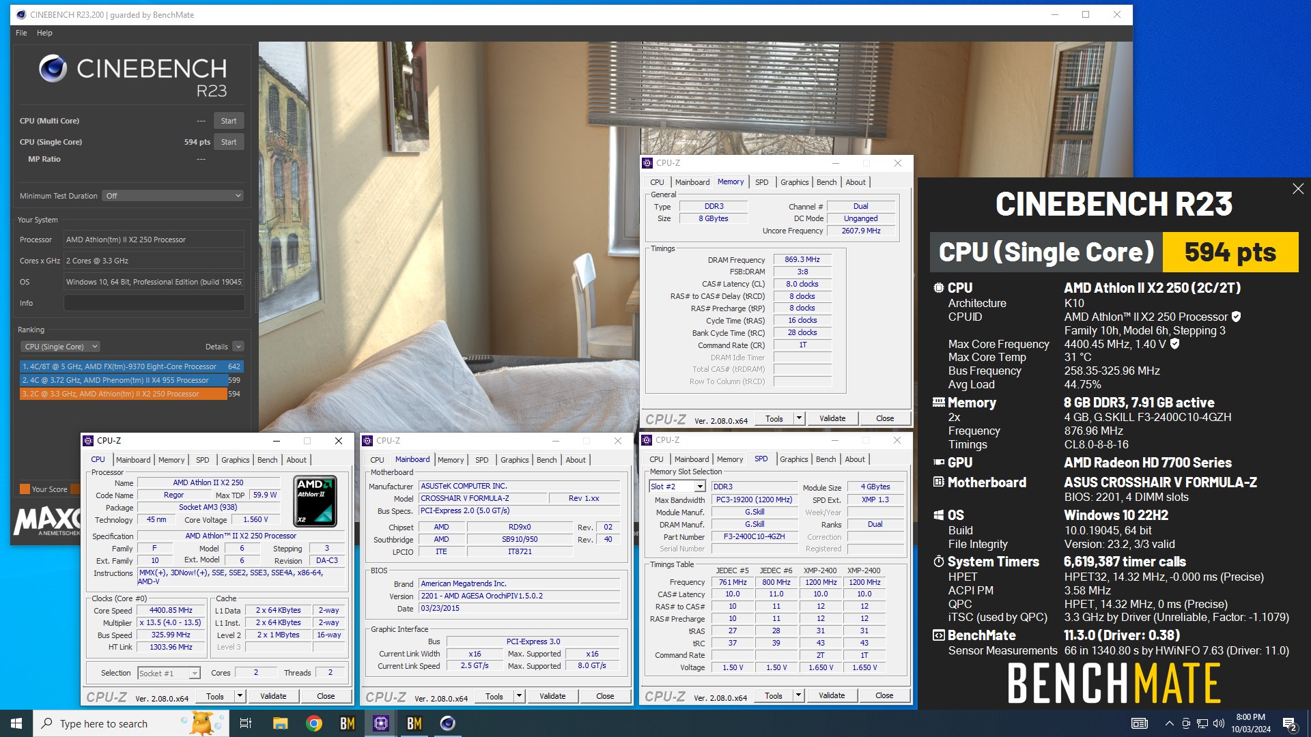1311x737 pixels.
Task: Click the Info input field
Action: point(154,303)
